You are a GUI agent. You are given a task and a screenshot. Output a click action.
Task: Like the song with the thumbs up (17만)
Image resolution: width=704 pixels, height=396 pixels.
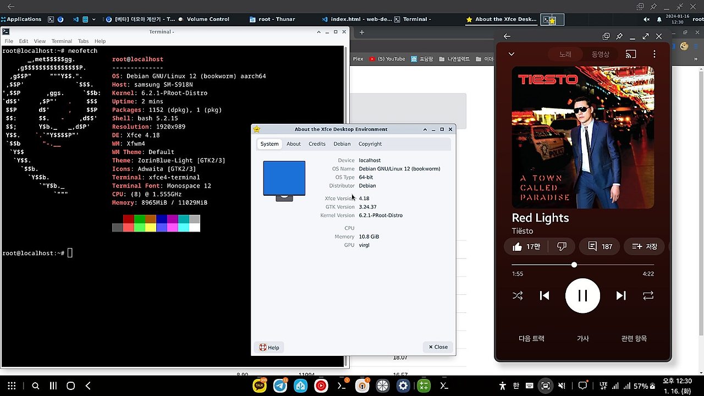tap(526, 246)
